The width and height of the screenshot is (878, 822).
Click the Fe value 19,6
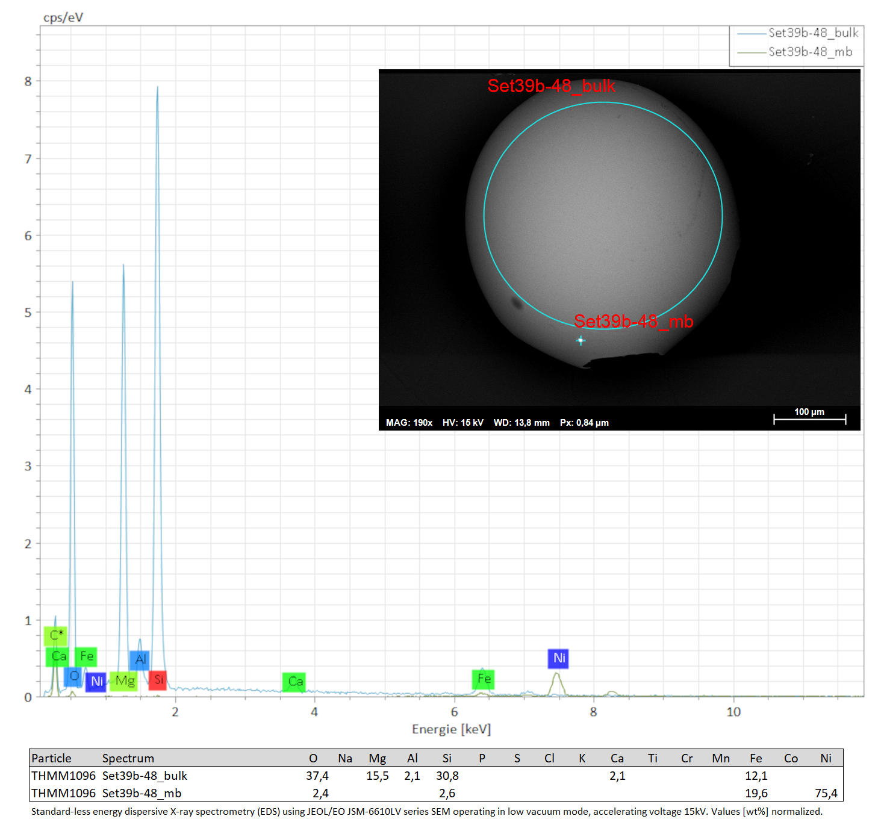point(756,793)
